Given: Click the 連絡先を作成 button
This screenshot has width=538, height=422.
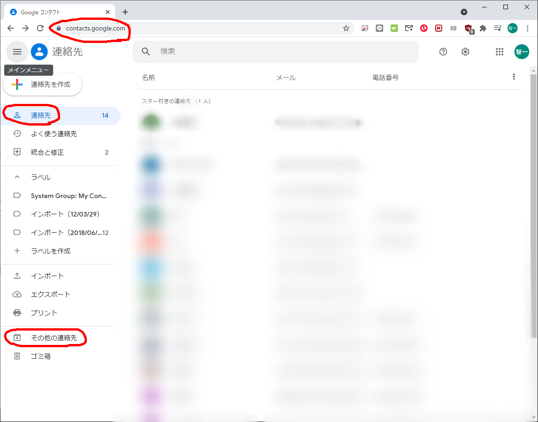Looking at the screenshot, I should coord(43,84).
